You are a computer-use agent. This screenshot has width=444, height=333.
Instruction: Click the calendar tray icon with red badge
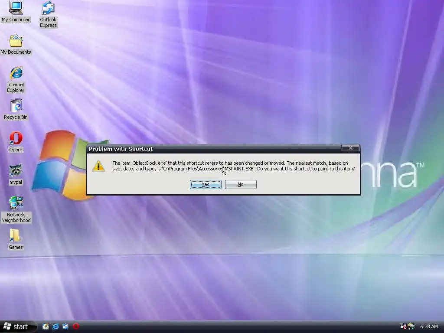tap(403, 326)
